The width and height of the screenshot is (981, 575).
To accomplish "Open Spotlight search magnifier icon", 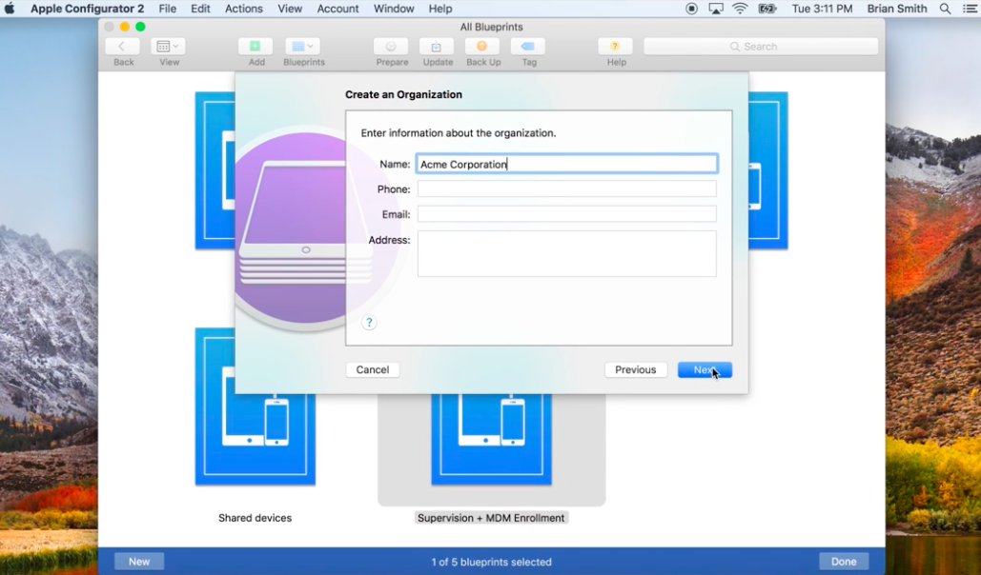I will point(946,9).
